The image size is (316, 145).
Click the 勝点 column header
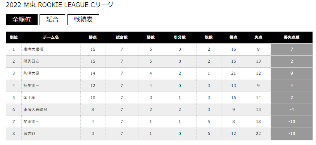[93, 38]
